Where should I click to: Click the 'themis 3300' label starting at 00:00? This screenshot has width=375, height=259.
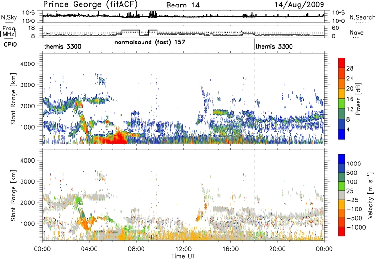pyautogui.click(x=63, y=46)
